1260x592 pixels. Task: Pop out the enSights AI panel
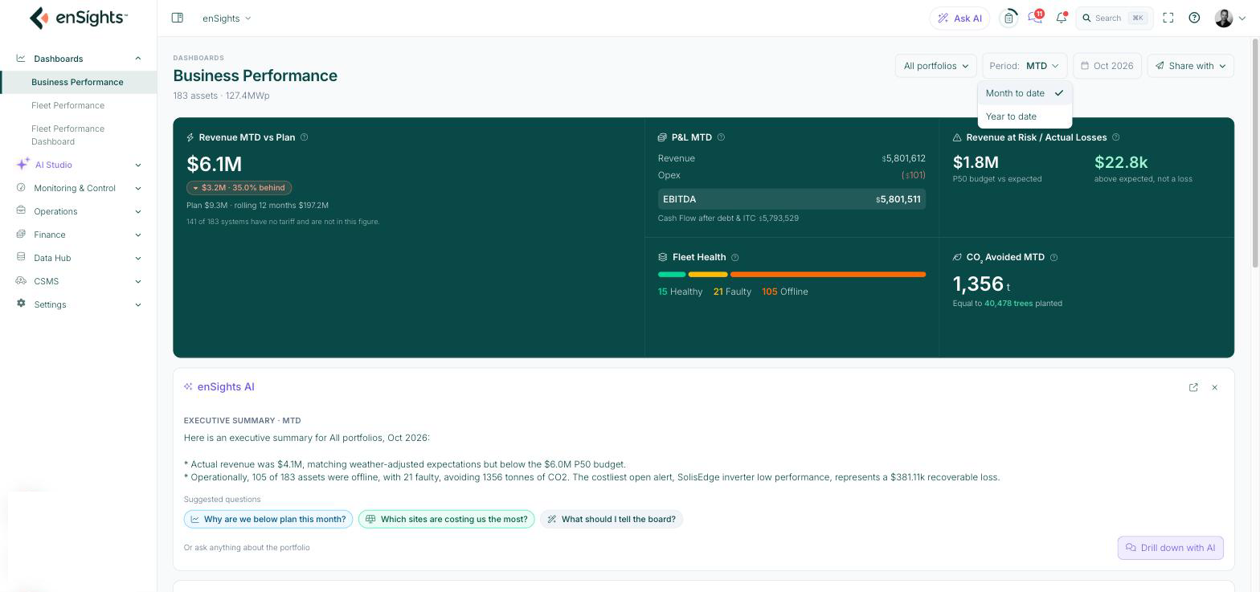pyautogui.click(x=1193, y=387)
